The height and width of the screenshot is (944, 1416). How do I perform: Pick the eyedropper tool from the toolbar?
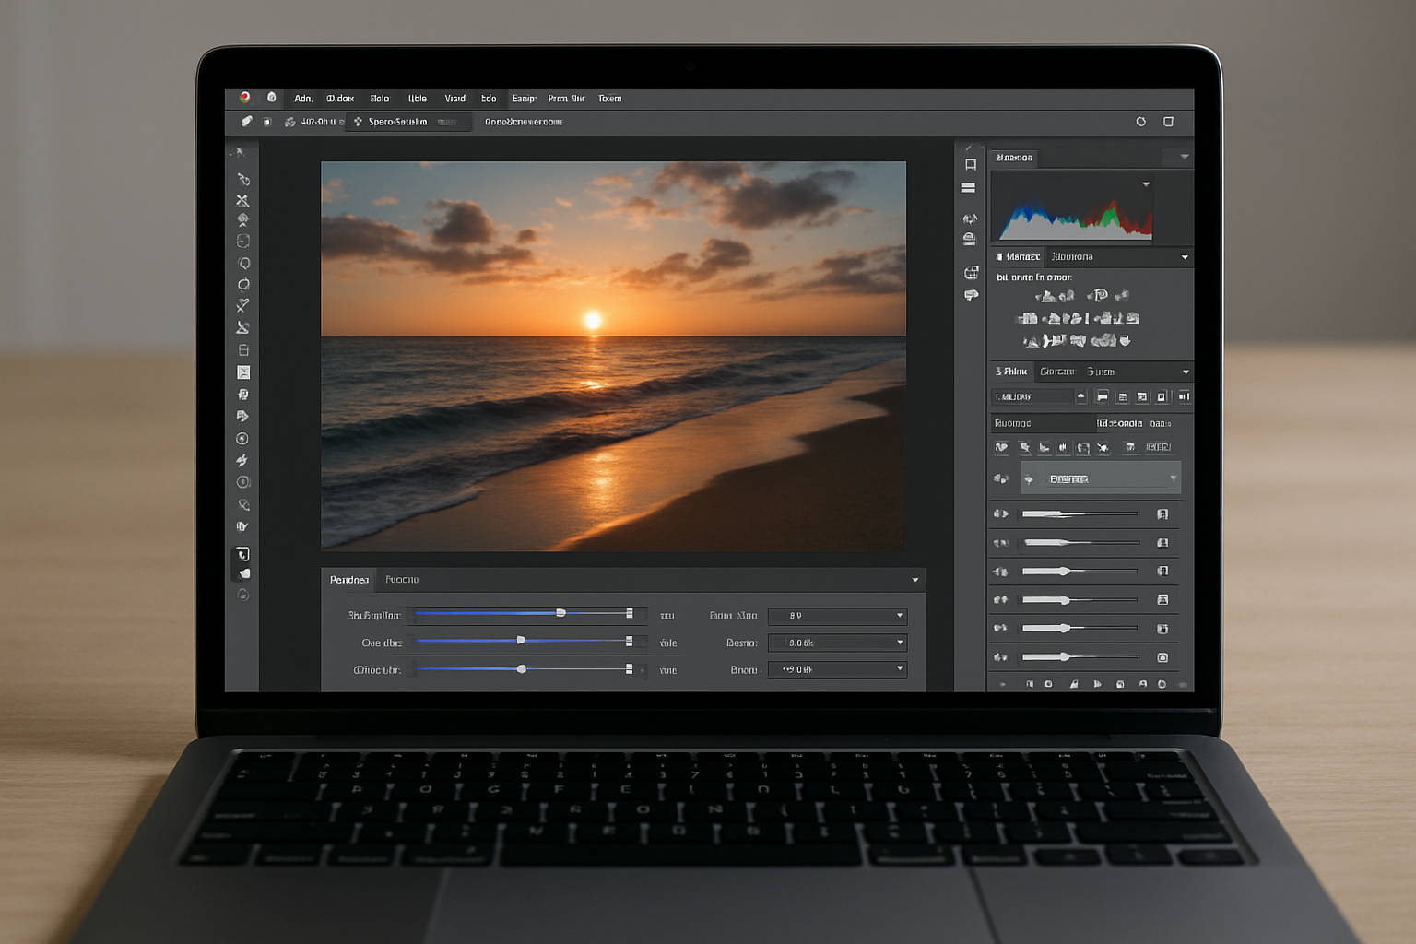tap(242, 305)
